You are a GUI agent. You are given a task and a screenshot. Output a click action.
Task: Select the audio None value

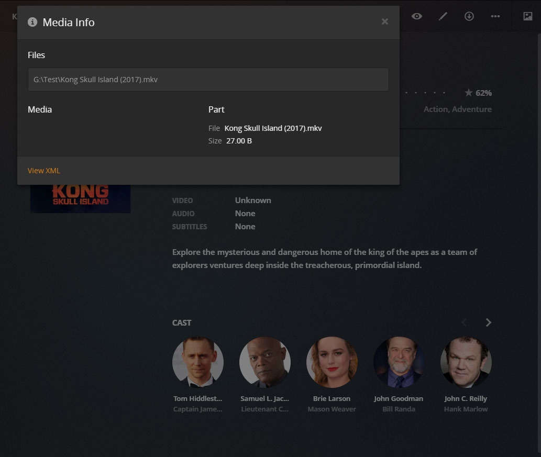[245, 214]
